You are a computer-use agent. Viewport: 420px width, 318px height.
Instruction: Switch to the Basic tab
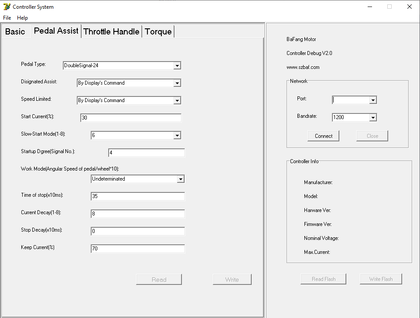coord(15,32)
